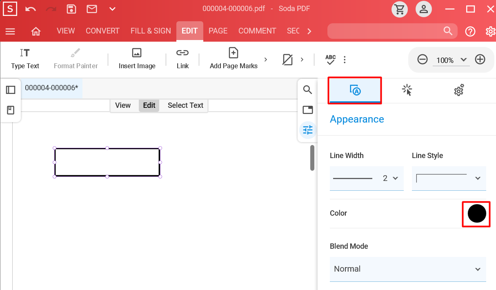The height and width of the screenshot is (290, 496).
Task: Save the document with the floppy icon
Action: (x=71, y=9)
